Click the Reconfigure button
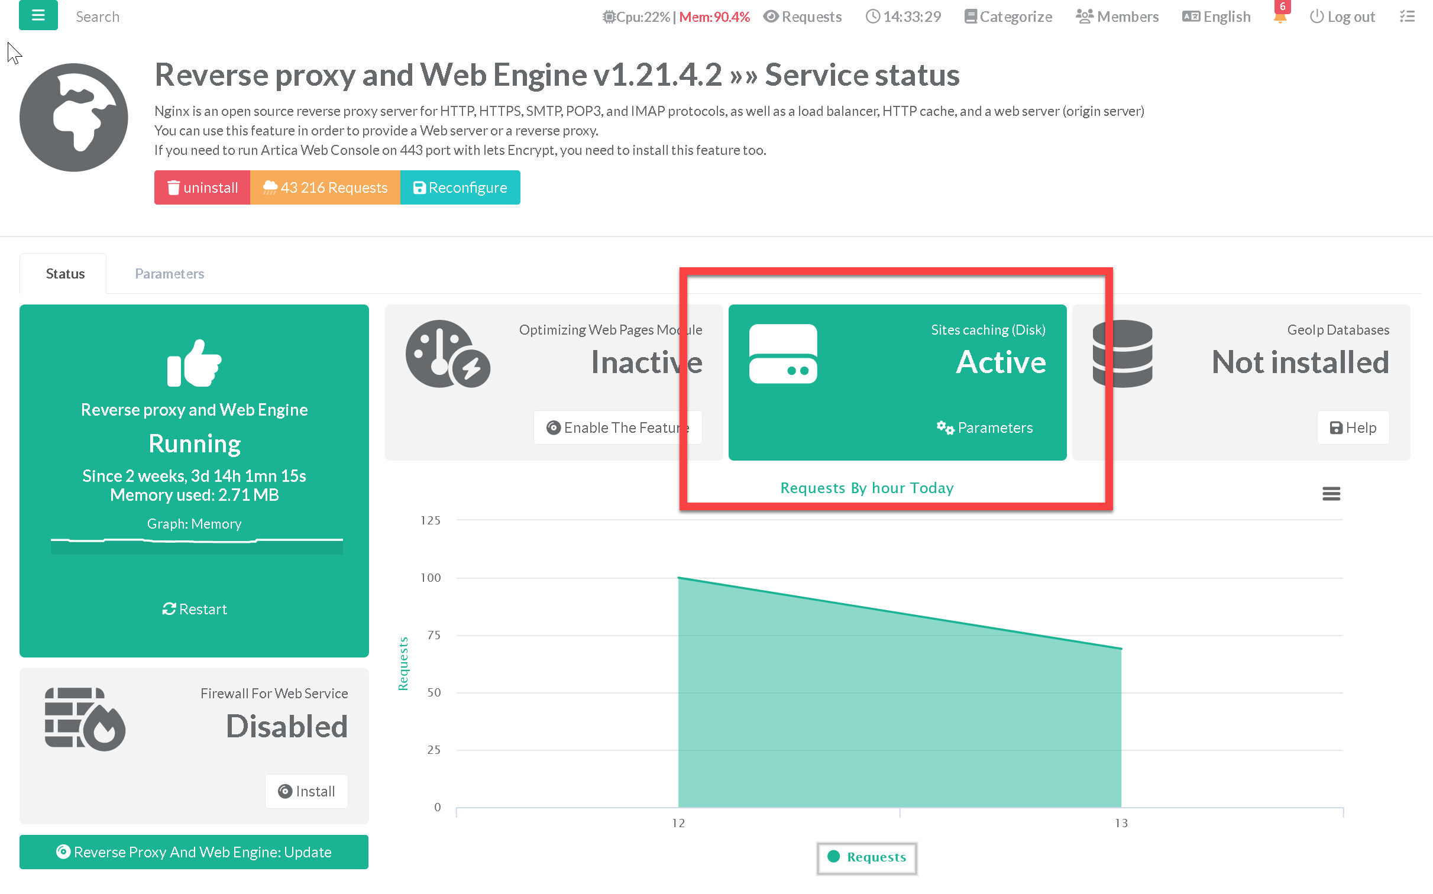1433x894 pixels. pyautogui.click(x=460, y=187)
